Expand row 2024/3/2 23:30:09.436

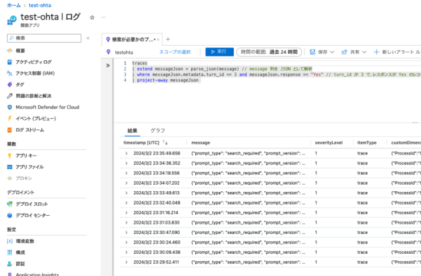pyautogui.click(x=126, y=253)
